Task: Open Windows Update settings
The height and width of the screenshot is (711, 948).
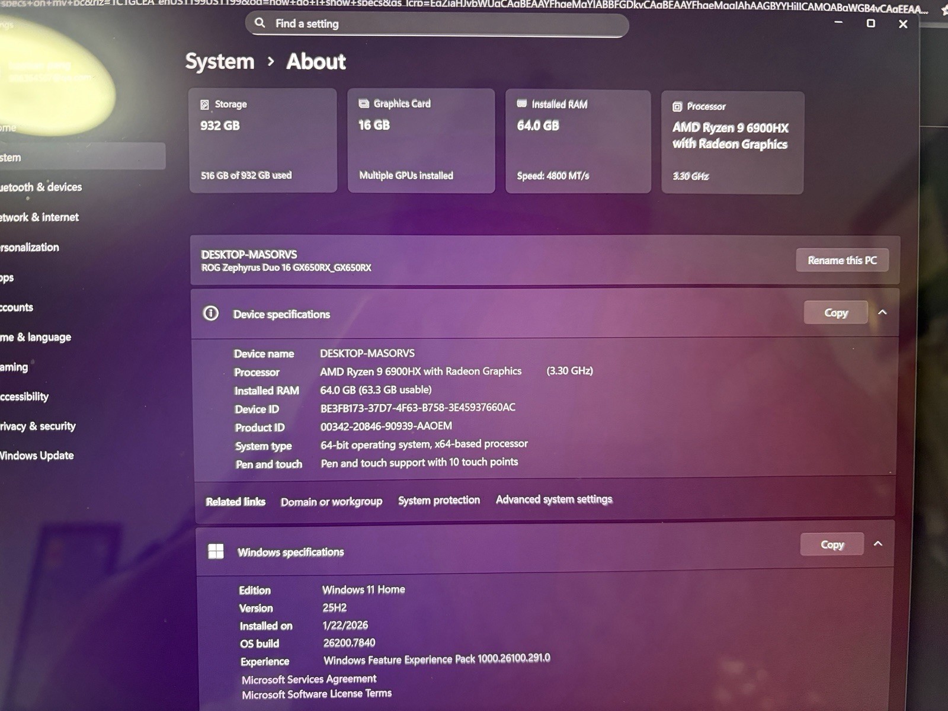Action: [37, 456]
